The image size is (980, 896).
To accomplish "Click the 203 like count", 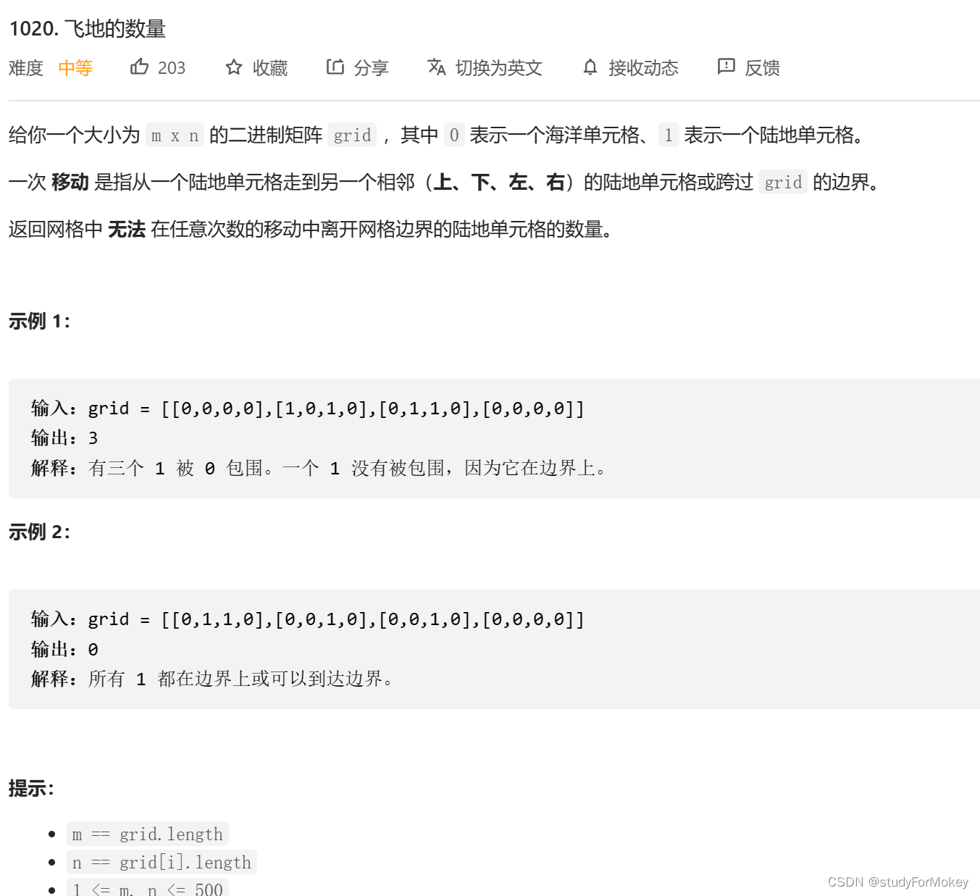I will pos(172,68).
